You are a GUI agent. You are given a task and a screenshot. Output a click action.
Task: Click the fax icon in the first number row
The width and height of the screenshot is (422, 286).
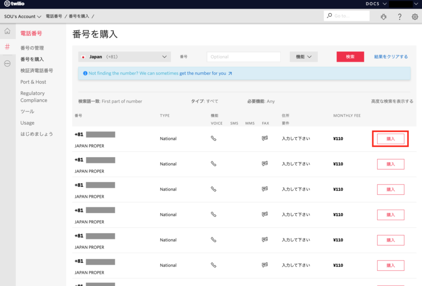pyautogui.click(x=265, y=138)
